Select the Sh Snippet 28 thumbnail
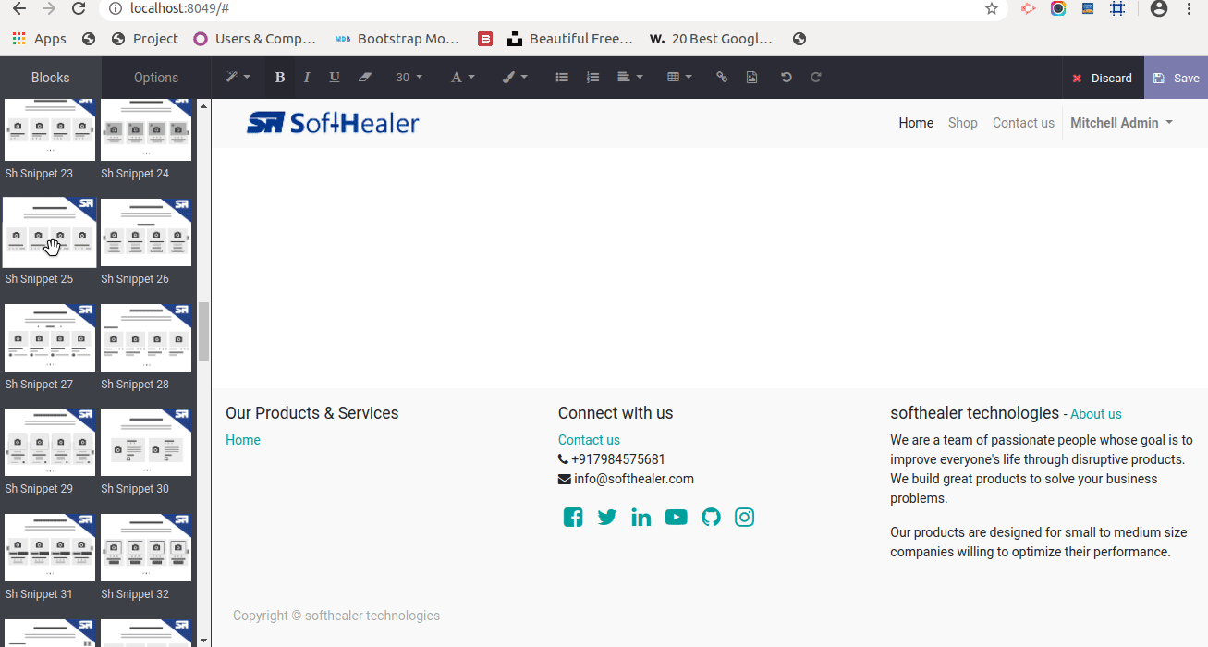 [x=146, y=337]
